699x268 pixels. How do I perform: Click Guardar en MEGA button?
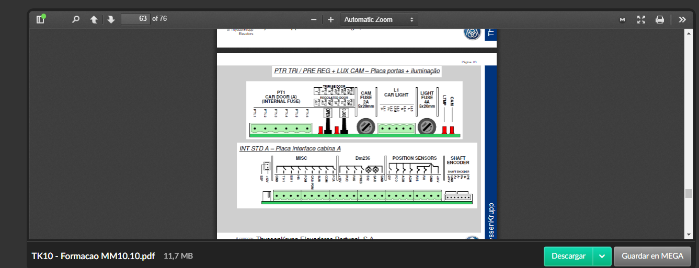tap(652, 256)
